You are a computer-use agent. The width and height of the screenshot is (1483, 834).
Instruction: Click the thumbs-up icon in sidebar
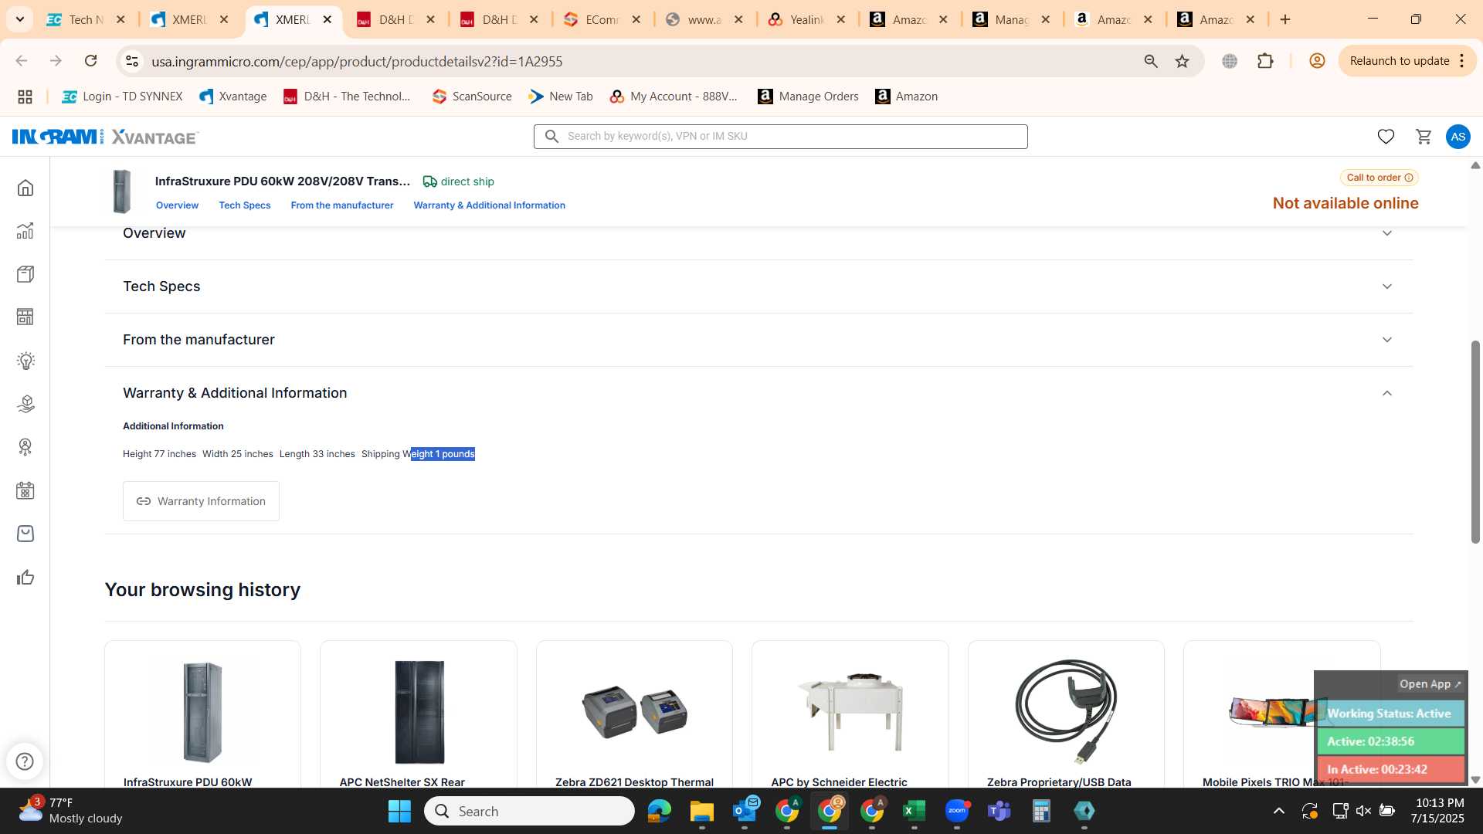click(25, 577)
